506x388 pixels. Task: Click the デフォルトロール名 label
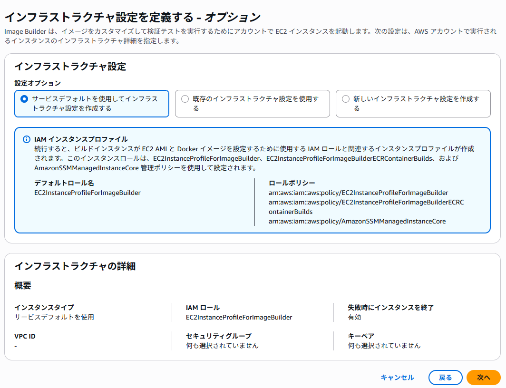[64, 183]
